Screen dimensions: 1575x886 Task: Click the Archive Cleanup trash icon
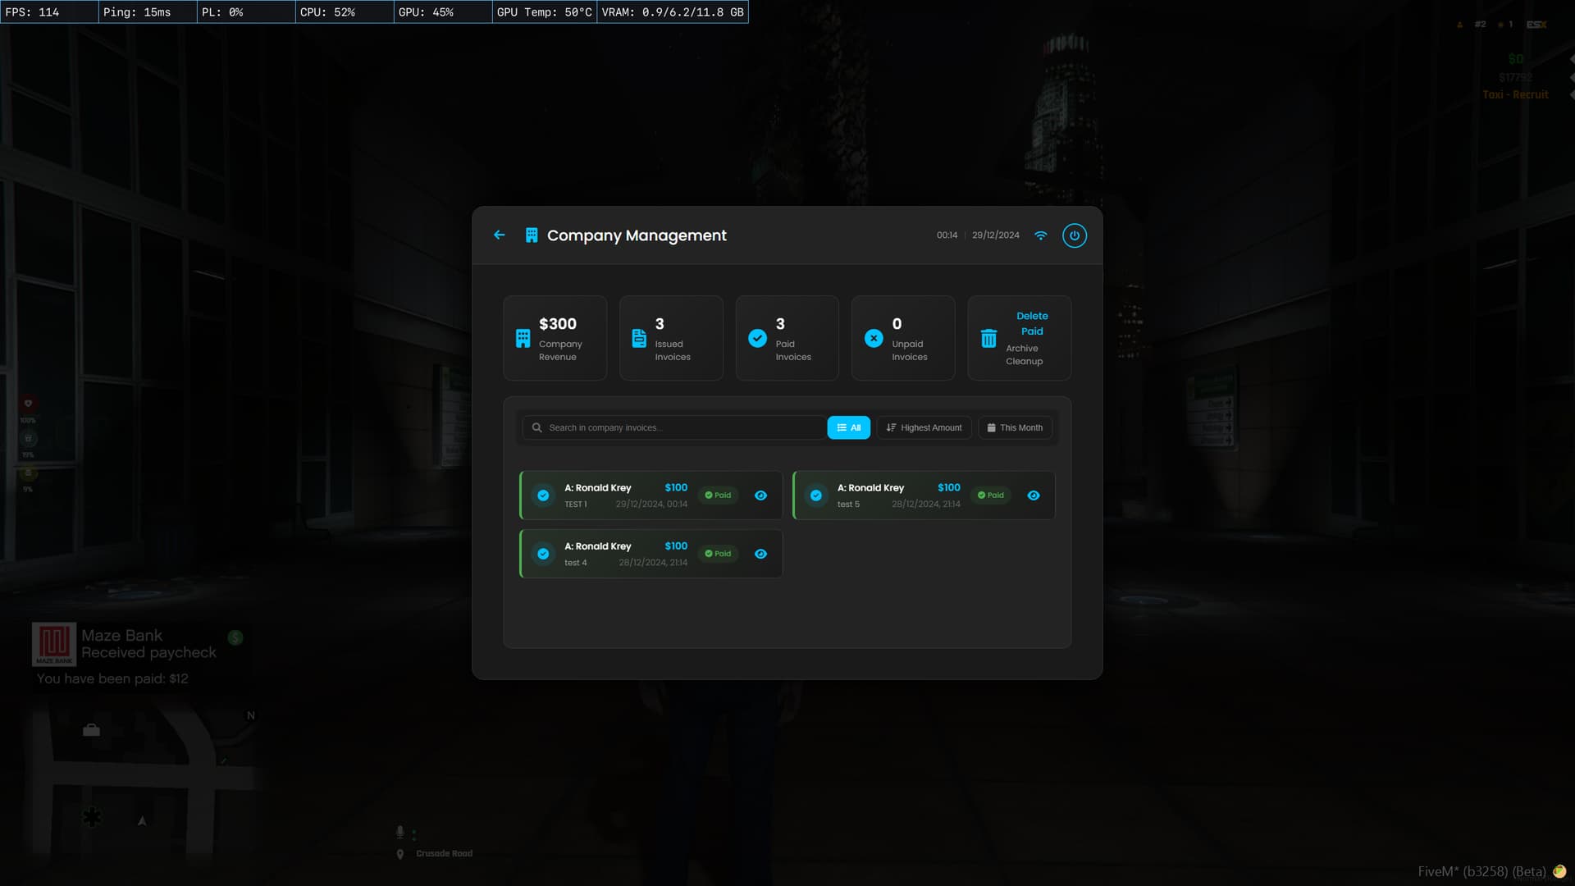coord(988,338)
